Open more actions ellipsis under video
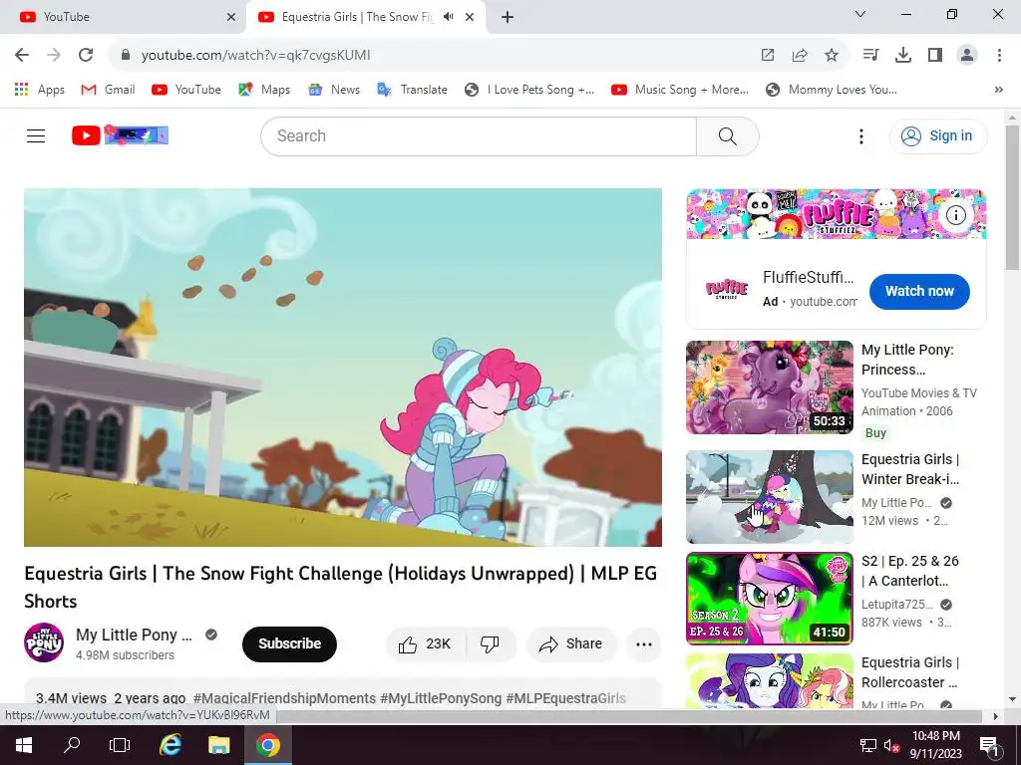This screenshot has width=1021, height=765. [644, 644]
